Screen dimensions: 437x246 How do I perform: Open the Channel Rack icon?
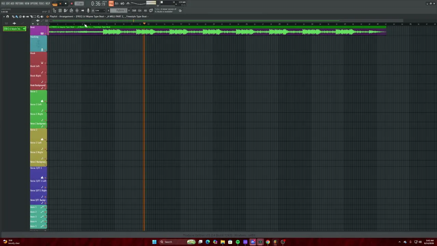click(60, 11)
